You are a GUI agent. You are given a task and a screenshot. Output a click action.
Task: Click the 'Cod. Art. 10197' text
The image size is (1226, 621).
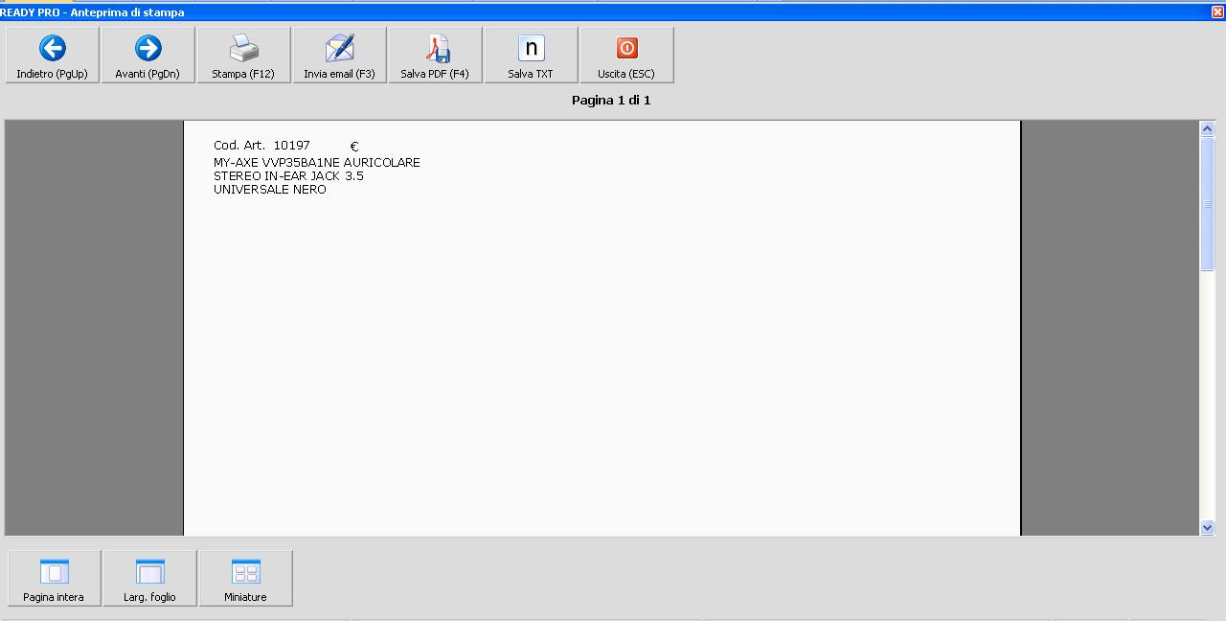click(261, 146)
